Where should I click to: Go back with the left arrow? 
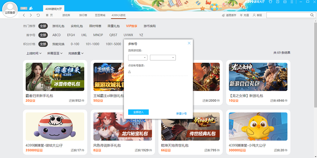point(24,15)
